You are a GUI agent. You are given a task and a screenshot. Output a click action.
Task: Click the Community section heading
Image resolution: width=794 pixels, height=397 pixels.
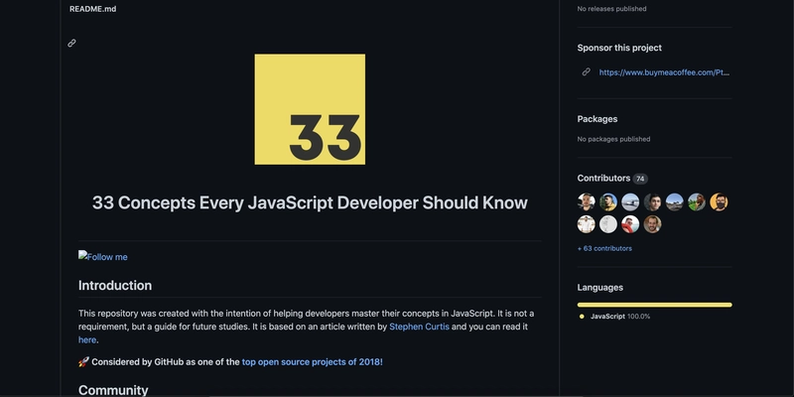click(113, 390)
